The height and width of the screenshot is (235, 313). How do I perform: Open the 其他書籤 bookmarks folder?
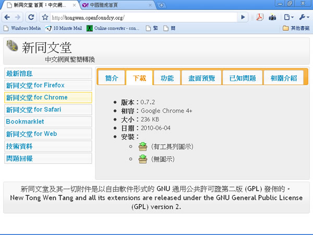point(296,28)
